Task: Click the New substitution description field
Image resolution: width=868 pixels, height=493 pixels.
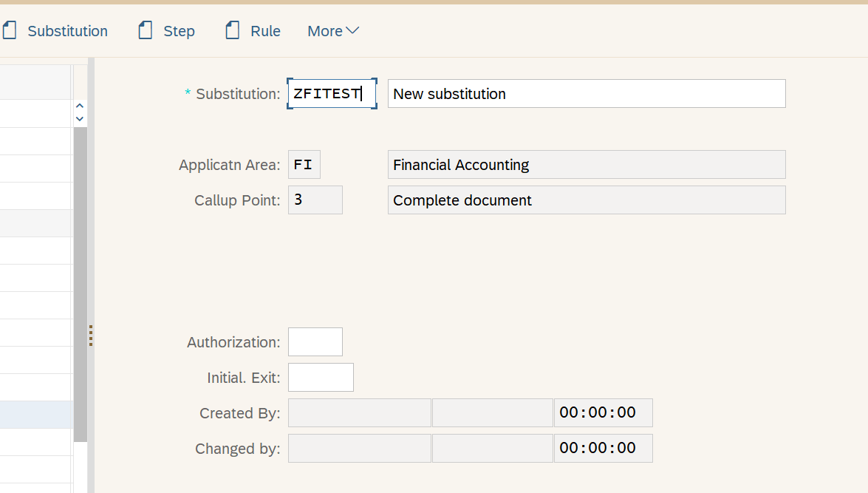Action: pyautogui.click(x=587, y=93)
